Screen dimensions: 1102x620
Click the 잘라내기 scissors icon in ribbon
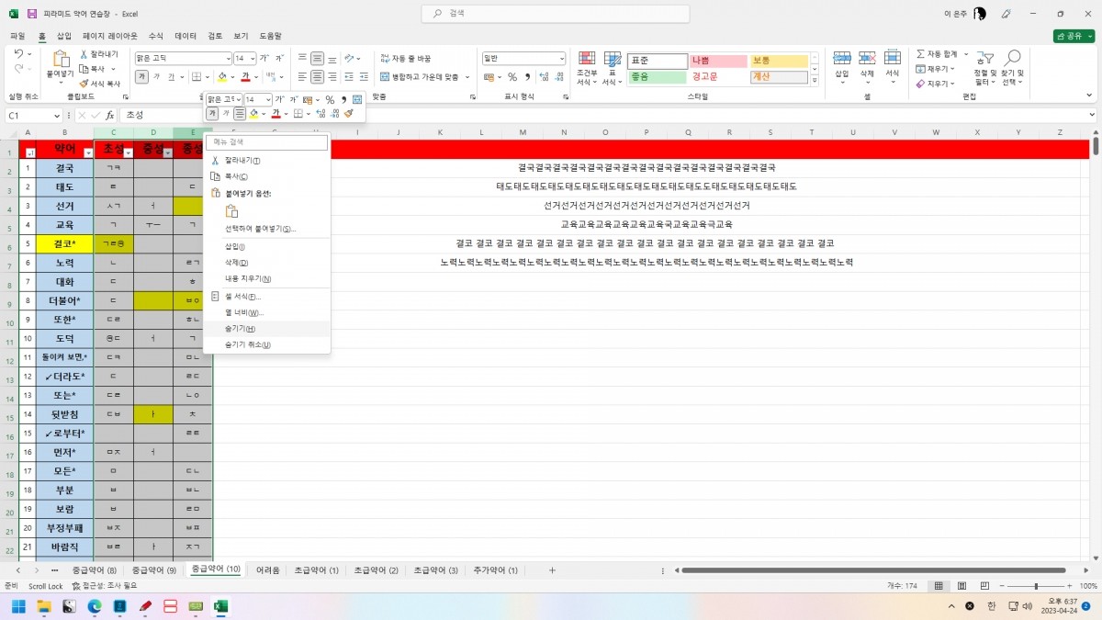(x=84, y=54)
